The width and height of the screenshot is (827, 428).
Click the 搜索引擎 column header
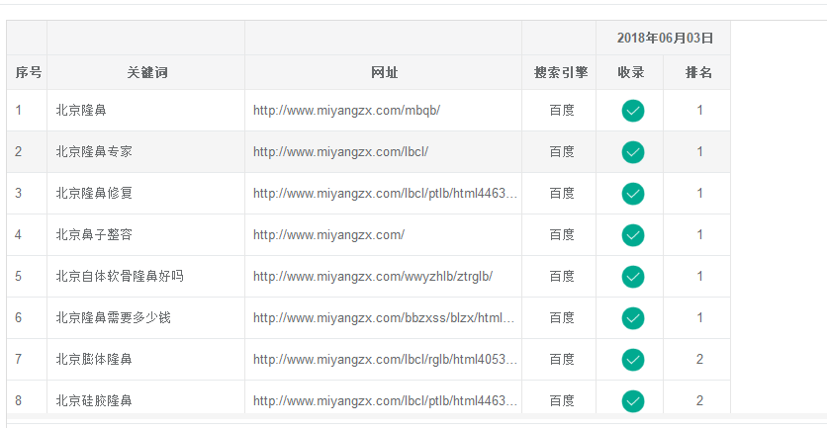(x=560, y=73)
